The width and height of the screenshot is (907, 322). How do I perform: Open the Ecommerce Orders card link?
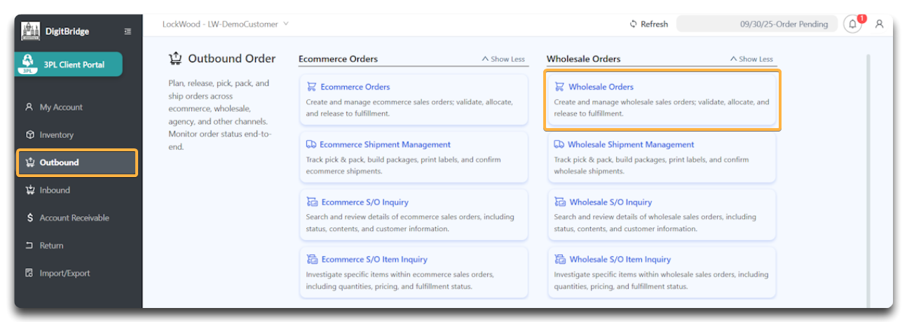[x=355, y=87]
